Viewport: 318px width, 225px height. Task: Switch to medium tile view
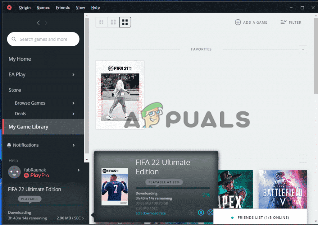pos(113,22)
